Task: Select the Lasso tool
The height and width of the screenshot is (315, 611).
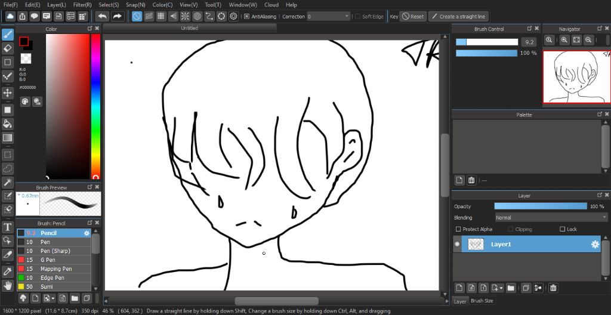Action: [x=7, y=168]
